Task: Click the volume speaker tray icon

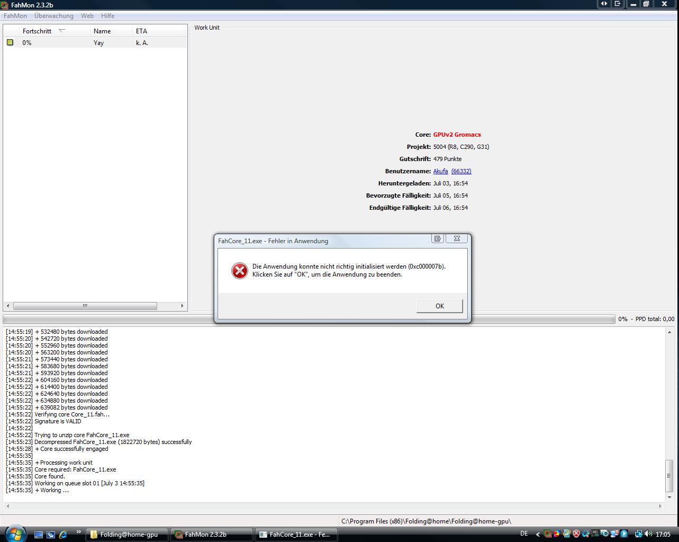Action: point(648,534)
